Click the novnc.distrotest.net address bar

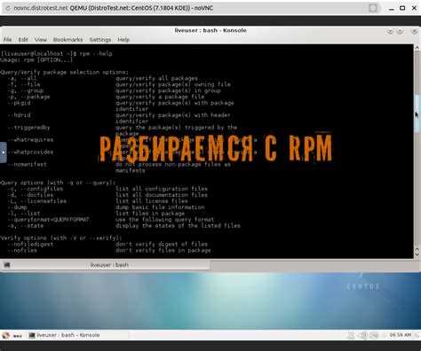[189, 8]
